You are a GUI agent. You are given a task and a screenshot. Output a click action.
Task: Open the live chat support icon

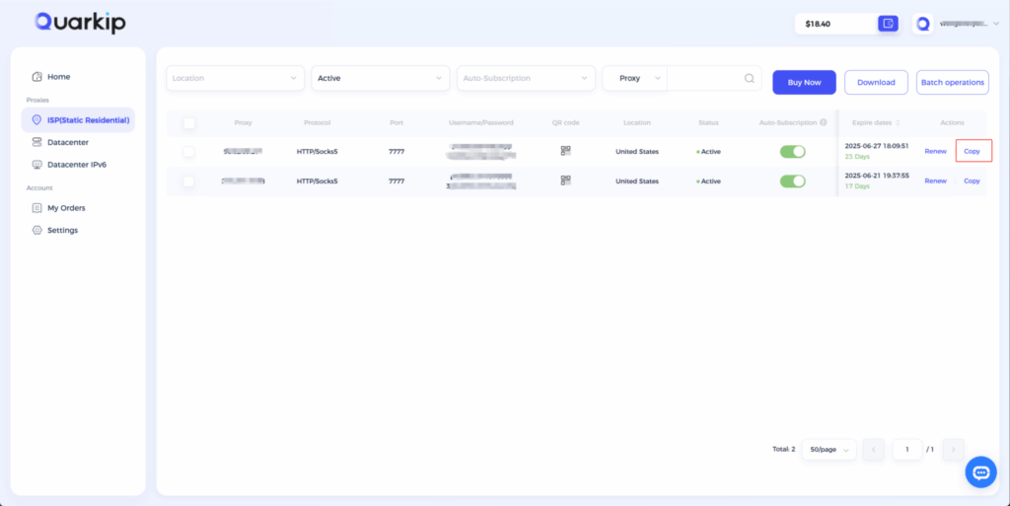(x=981, y=472)
